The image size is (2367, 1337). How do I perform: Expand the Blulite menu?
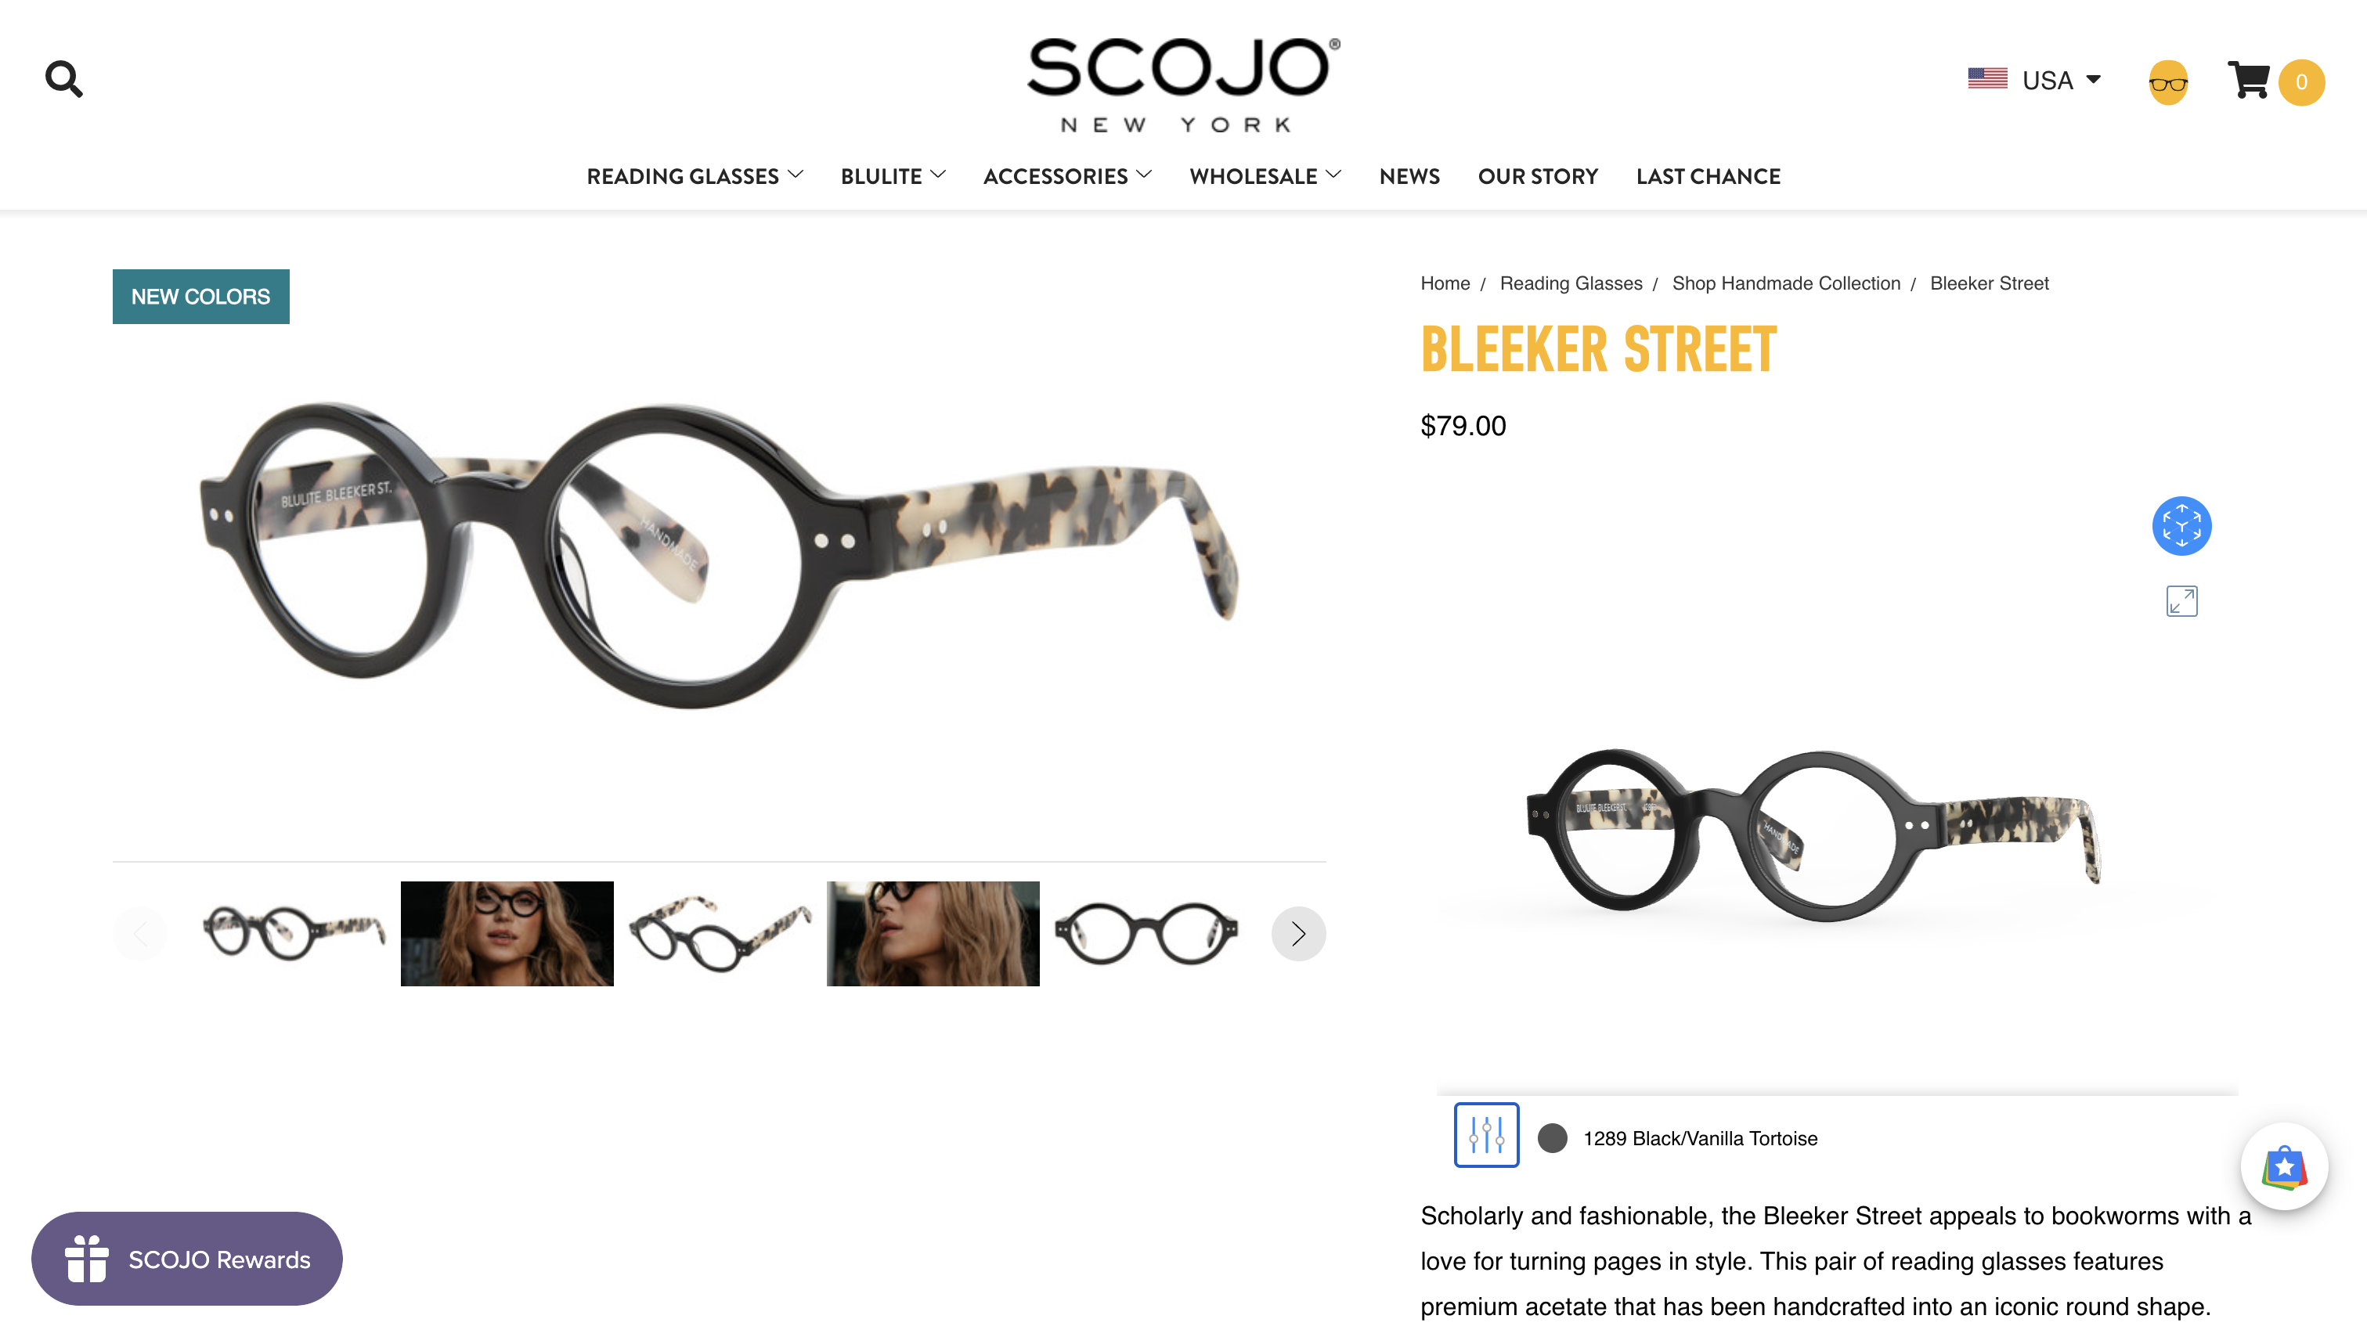892,175
